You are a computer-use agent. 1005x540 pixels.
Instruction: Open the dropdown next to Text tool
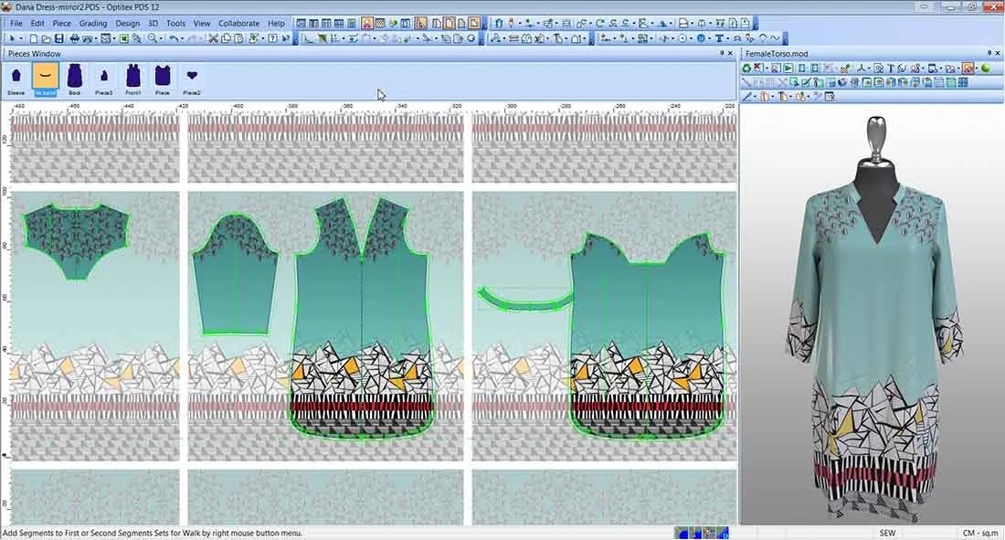(728, 38)
